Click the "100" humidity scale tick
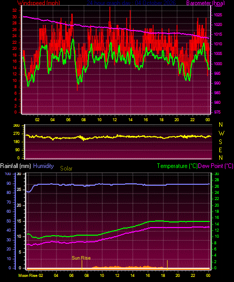 coord(8,174)
